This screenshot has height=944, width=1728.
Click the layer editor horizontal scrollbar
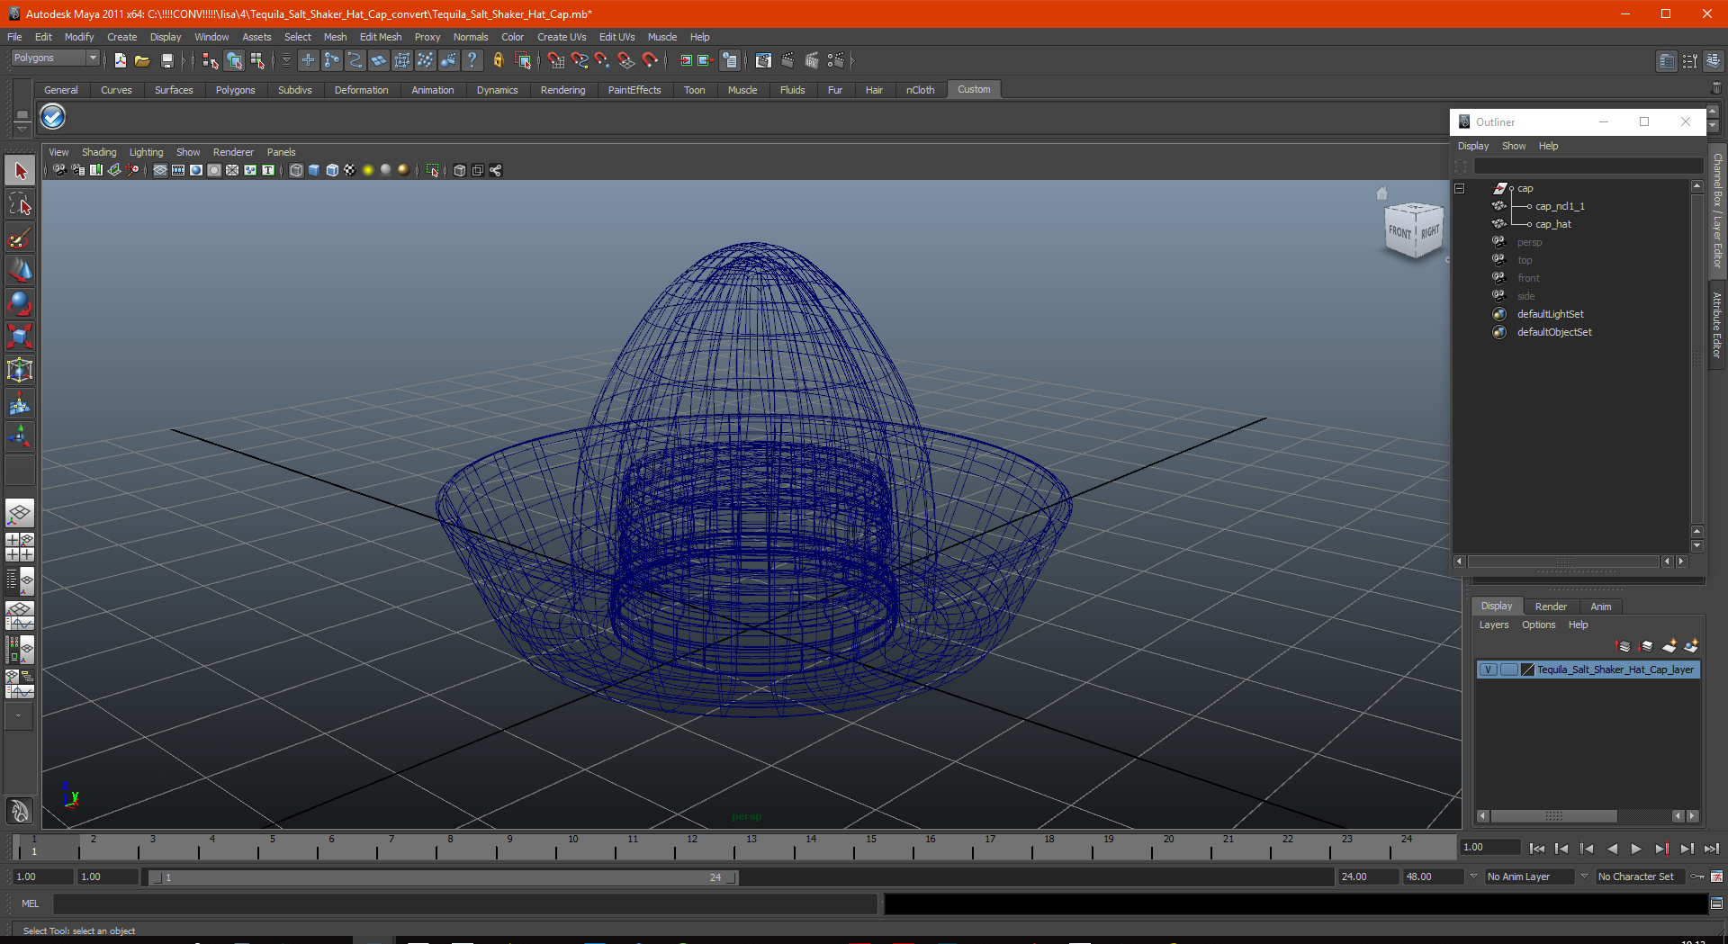pos(1553,816)
